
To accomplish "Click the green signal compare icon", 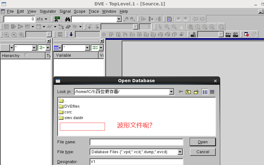I will coord(57,19).
